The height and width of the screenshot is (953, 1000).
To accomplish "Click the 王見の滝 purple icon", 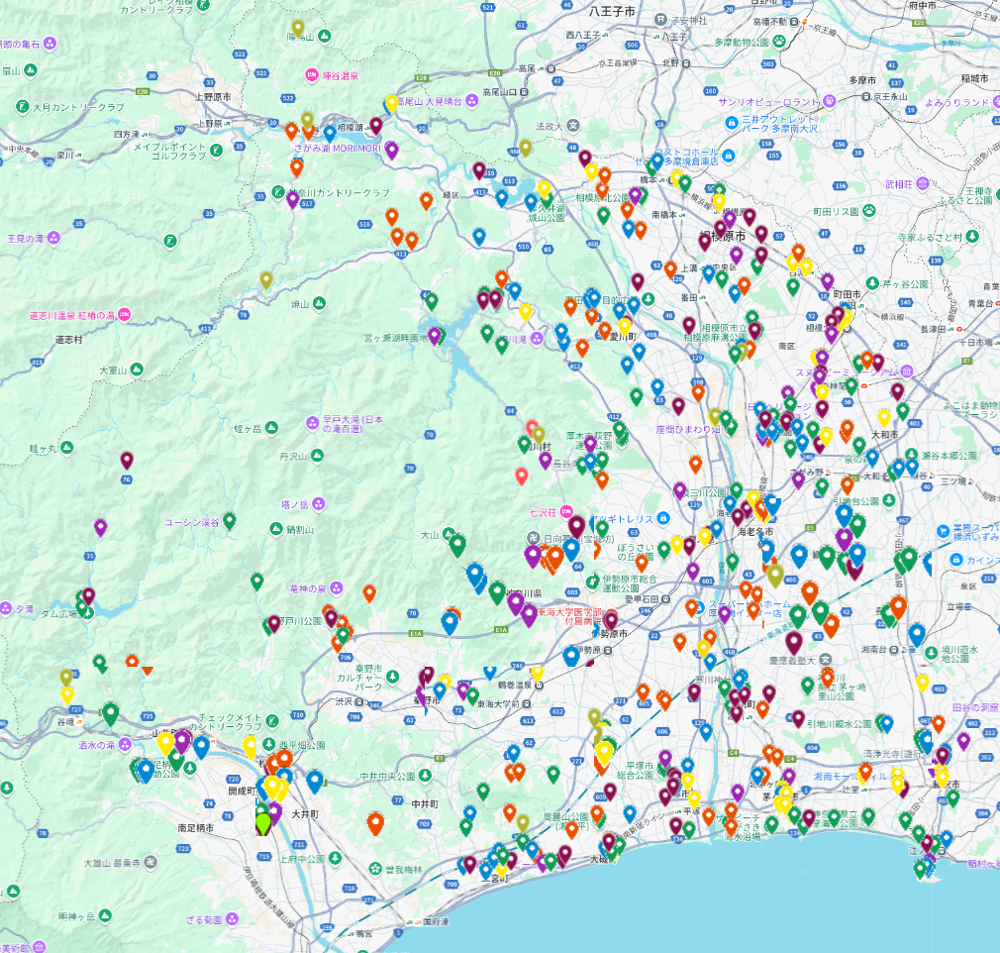I will point(53,238).
